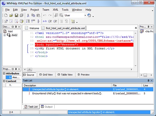This screenshot has height=116, width=156.
Task: Open the menu bar overflow arrow
Action: (153, 11)
